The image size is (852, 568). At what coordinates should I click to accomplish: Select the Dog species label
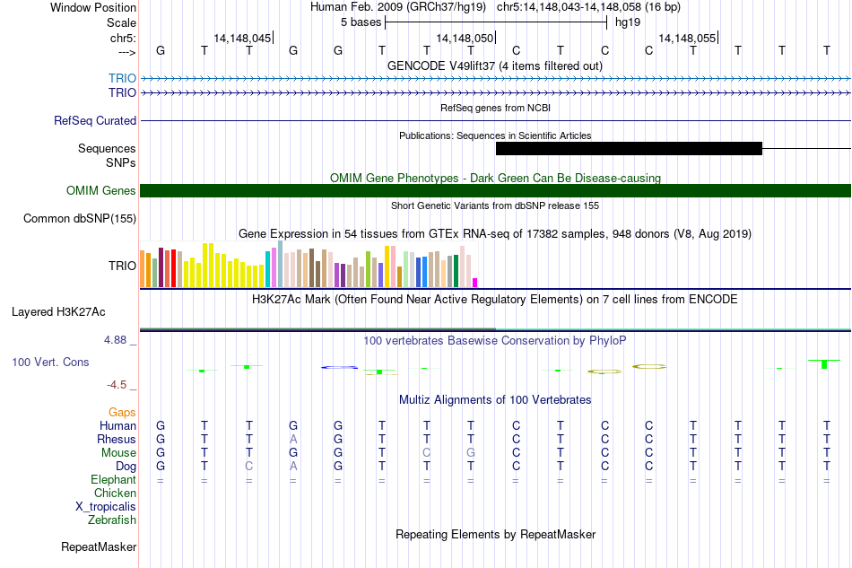126,467
